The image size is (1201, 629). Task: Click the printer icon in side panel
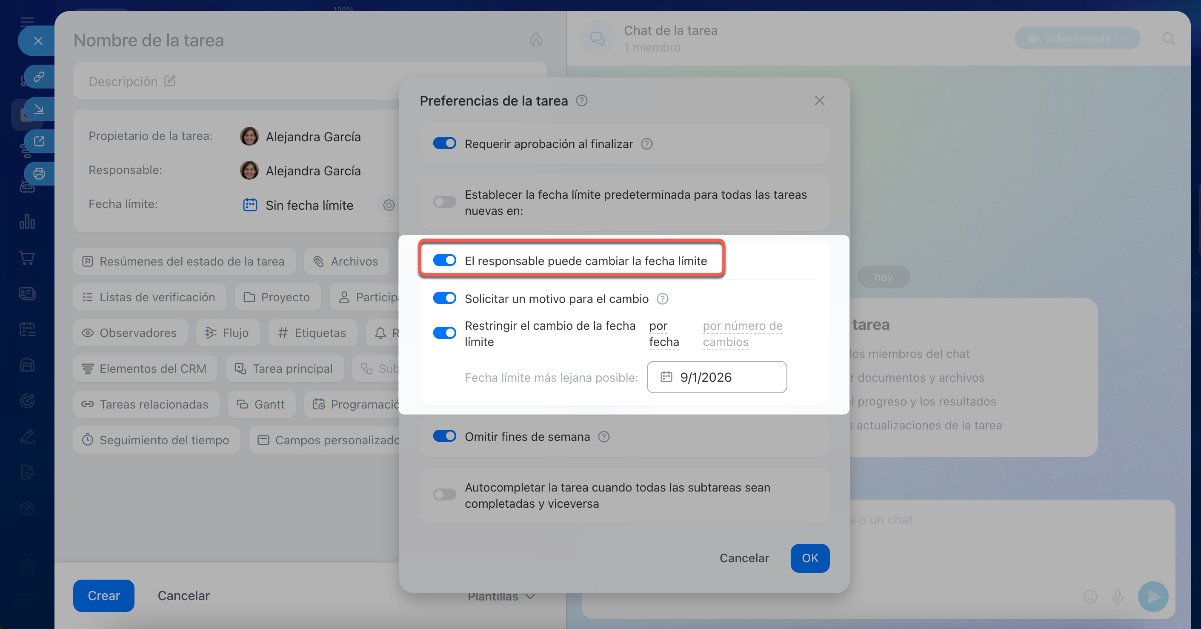tap(39, 174)
